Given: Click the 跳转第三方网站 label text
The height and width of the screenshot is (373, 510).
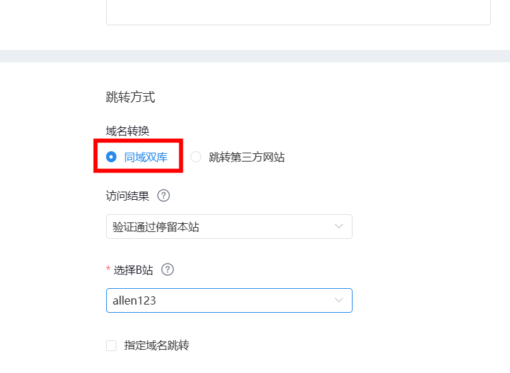Looking at the screenshot, I should [x=246, y=157].
